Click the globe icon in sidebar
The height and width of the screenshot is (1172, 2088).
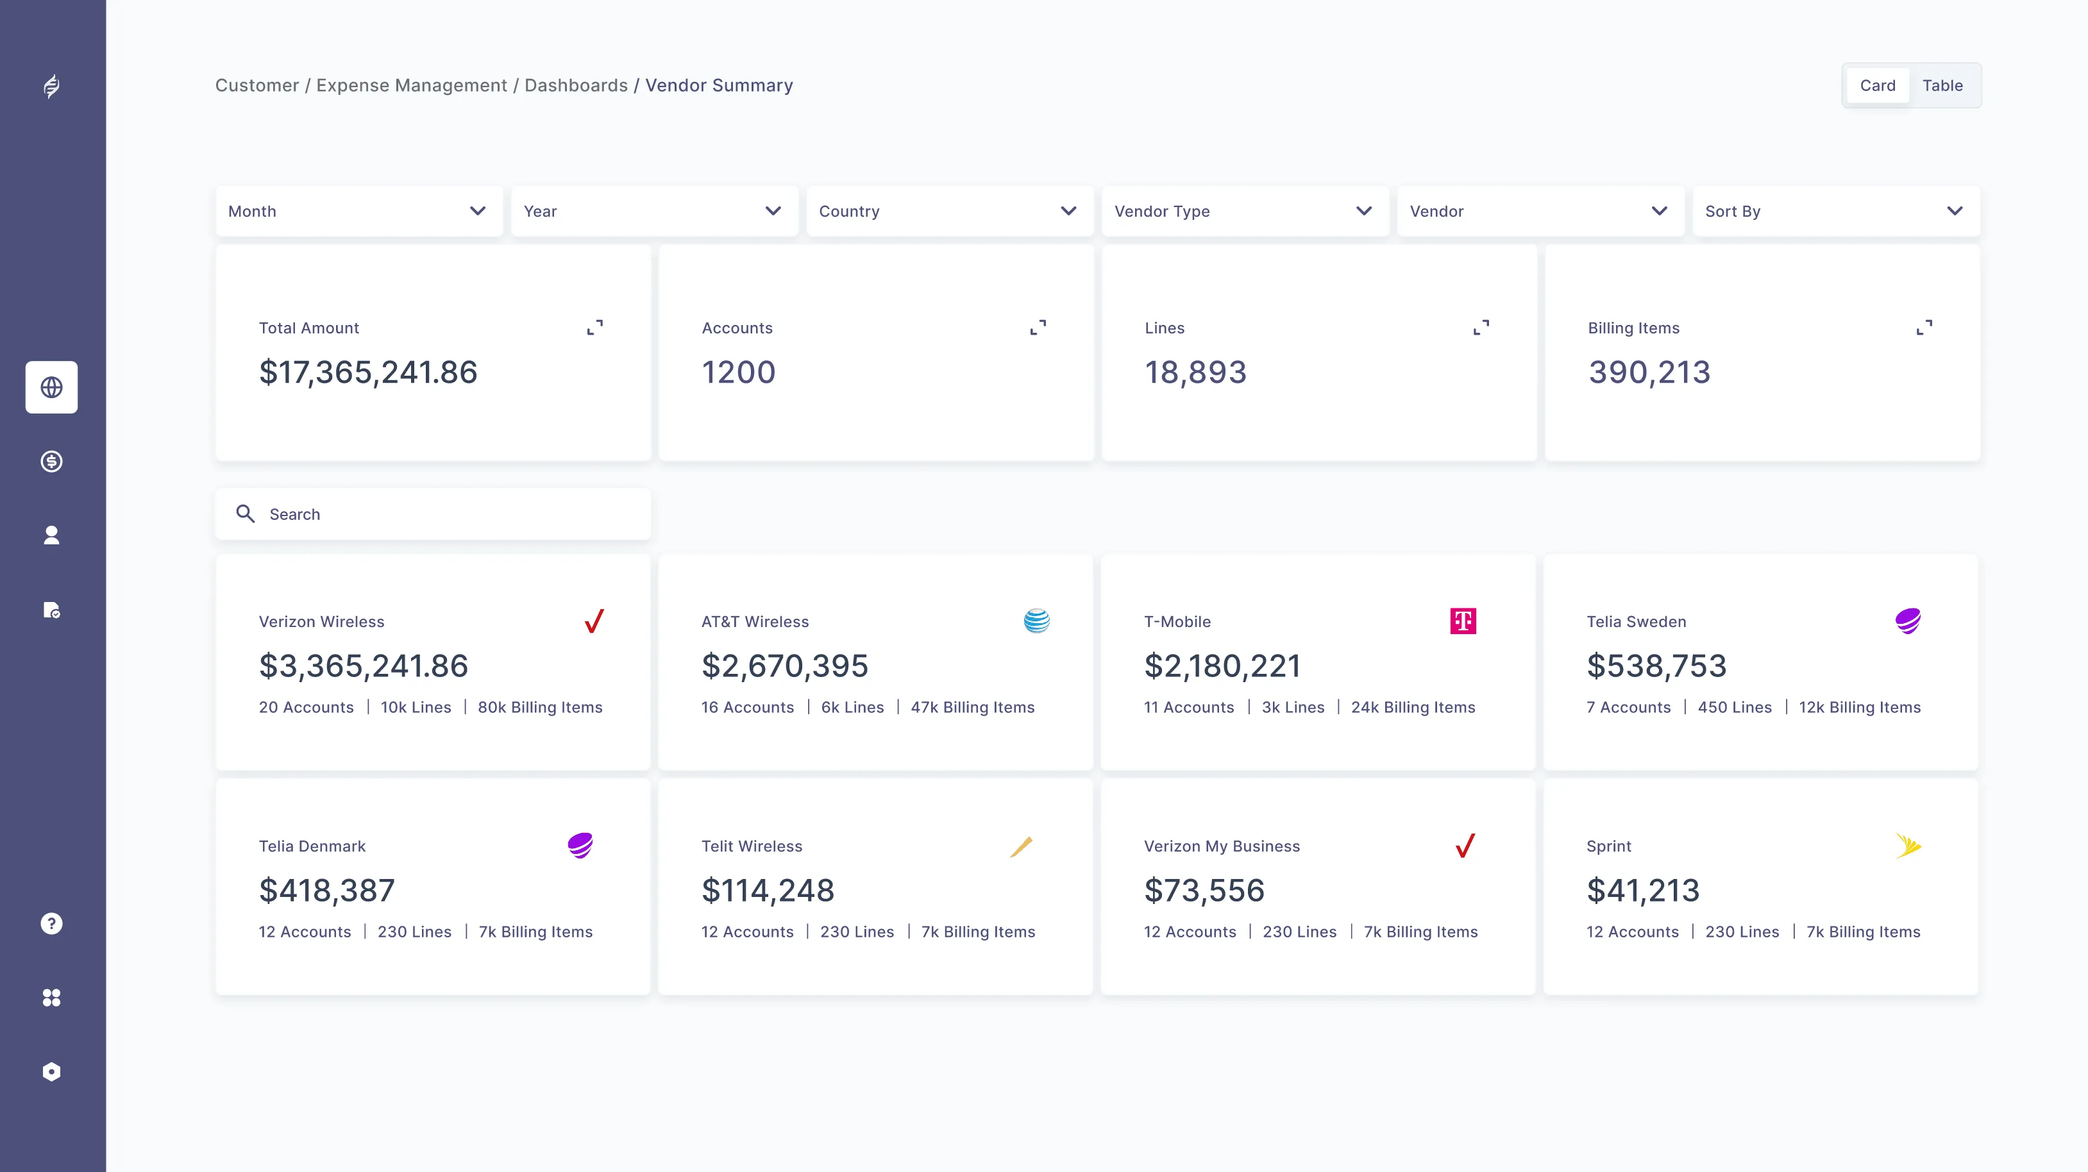[x=51, y=387]
